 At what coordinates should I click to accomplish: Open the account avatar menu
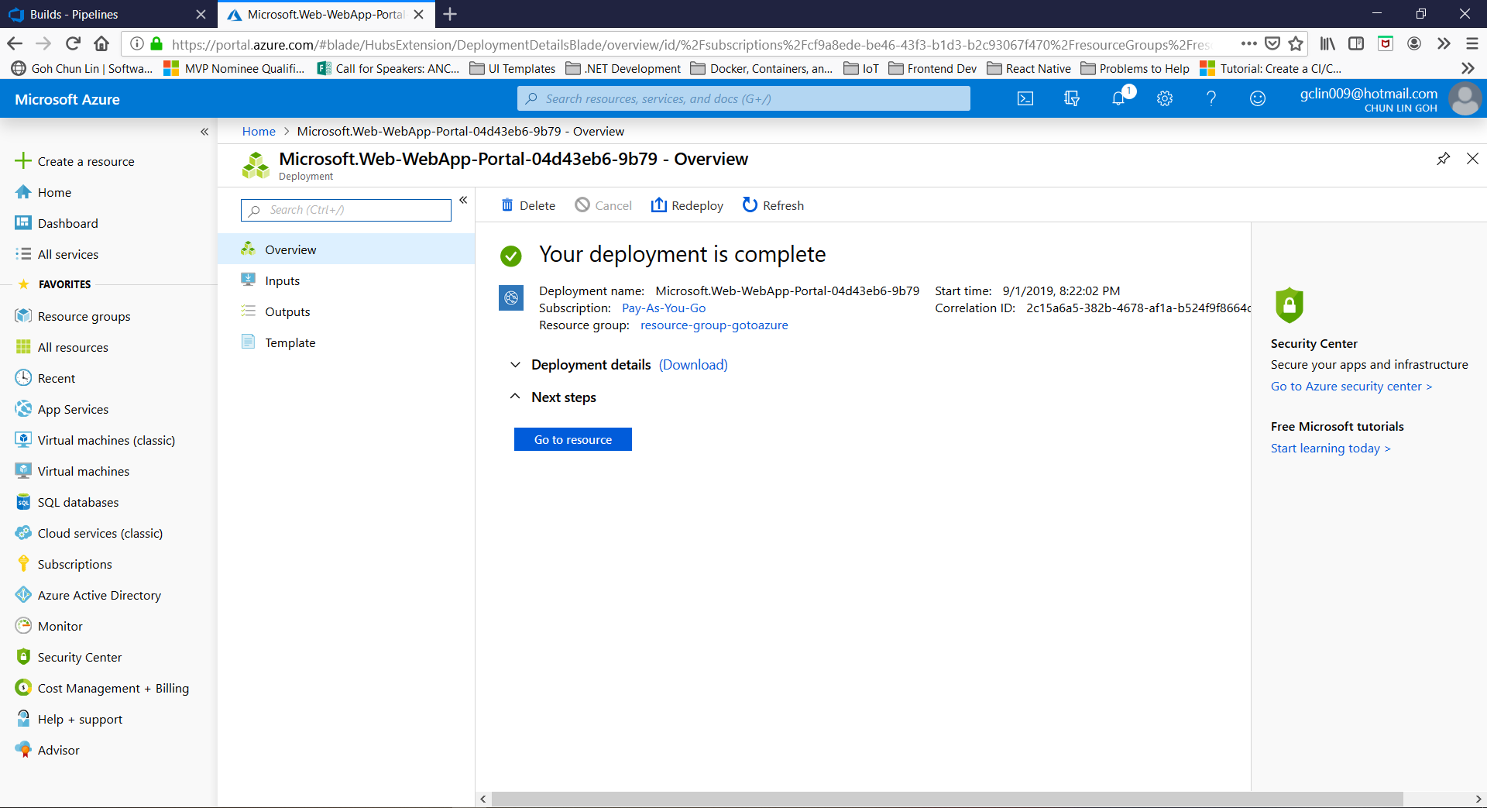1465,99
